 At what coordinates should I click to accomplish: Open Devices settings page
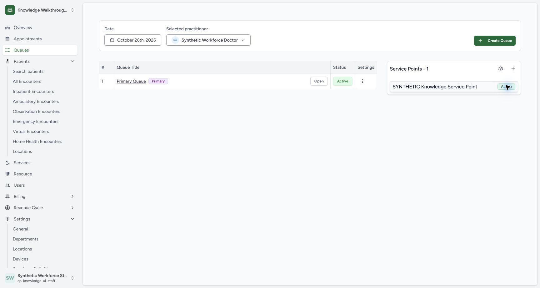point(20,259)
